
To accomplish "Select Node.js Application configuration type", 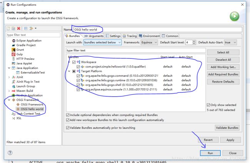I will tap(30, 95).
